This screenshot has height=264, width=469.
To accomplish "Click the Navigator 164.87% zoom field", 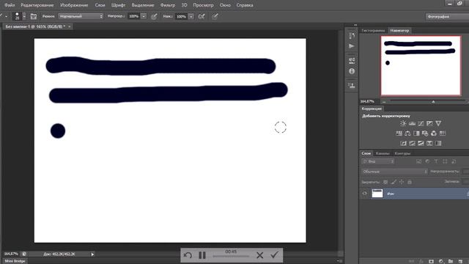I will point(368,101).
